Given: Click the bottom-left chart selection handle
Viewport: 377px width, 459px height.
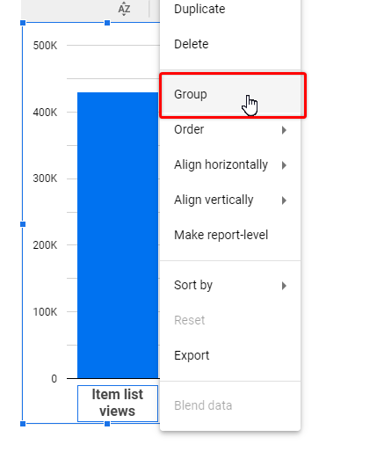Looking at the screenshot, I should [x=23, y=424].
